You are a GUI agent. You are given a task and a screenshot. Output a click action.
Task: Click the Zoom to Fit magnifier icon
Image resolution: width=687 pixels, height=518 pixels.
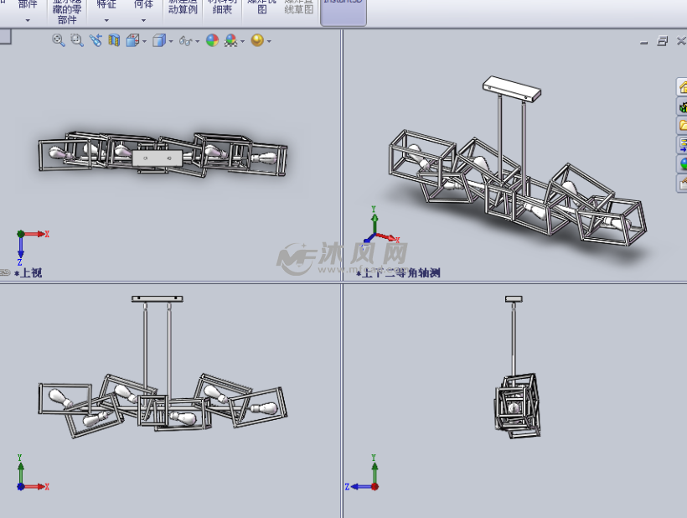[59, 40]
